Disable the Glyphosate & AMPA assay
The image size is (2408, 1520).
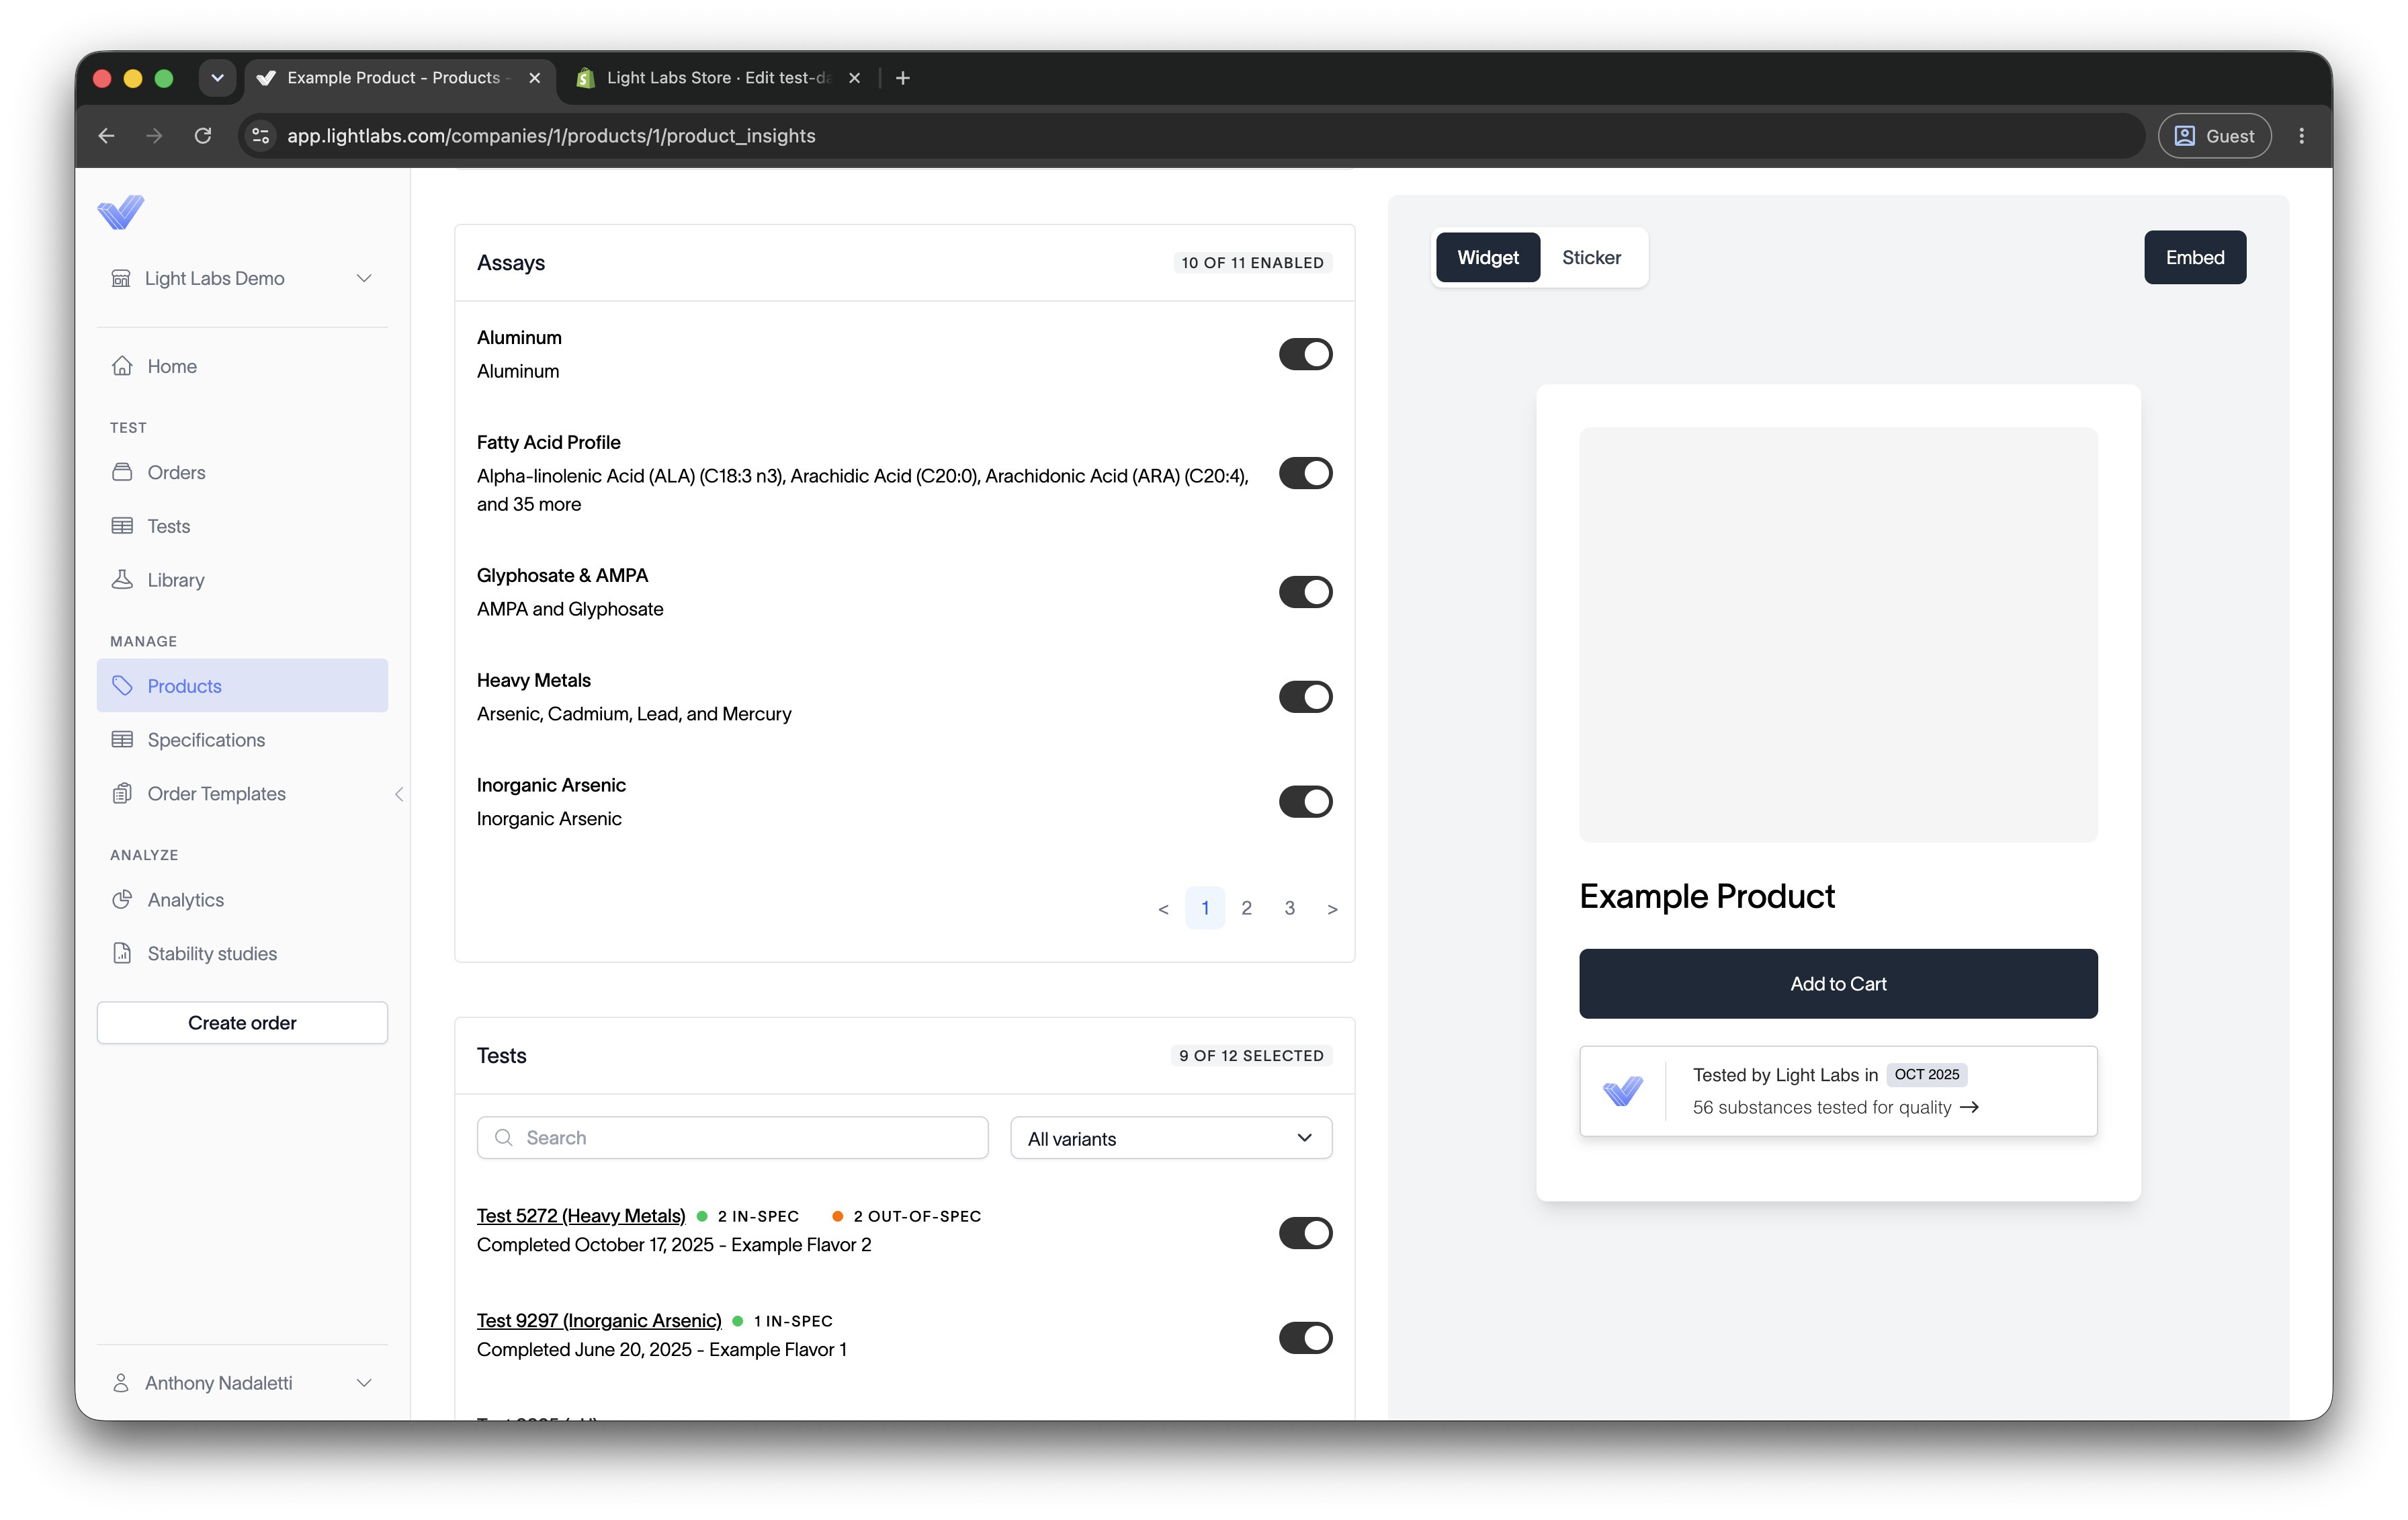pos(1305,592)
